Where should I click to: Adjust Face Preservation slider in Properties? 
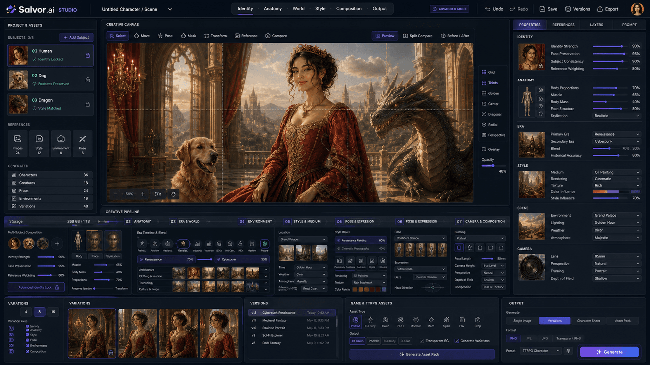click(x=609, y=54)
